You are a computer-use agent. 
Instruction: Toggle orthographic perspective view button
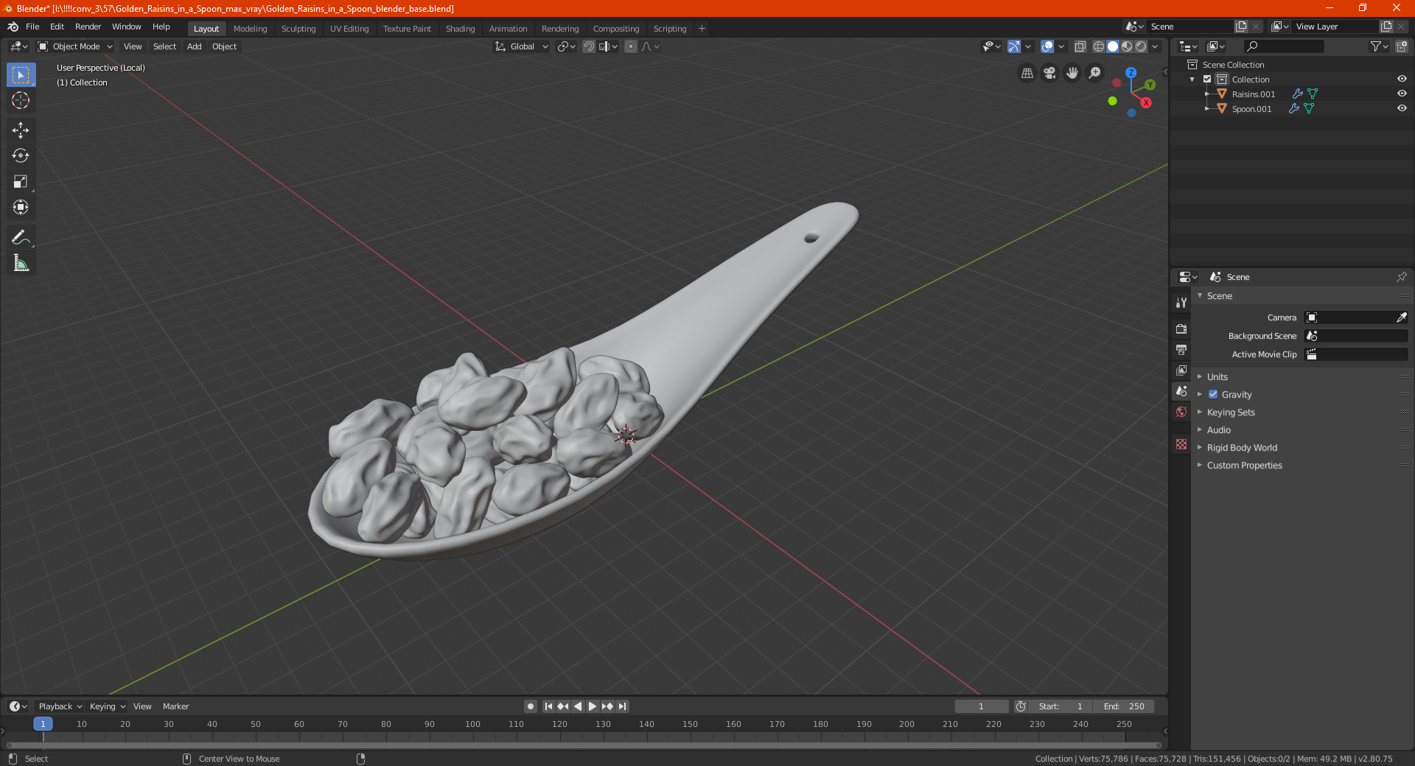point(1027,73)
